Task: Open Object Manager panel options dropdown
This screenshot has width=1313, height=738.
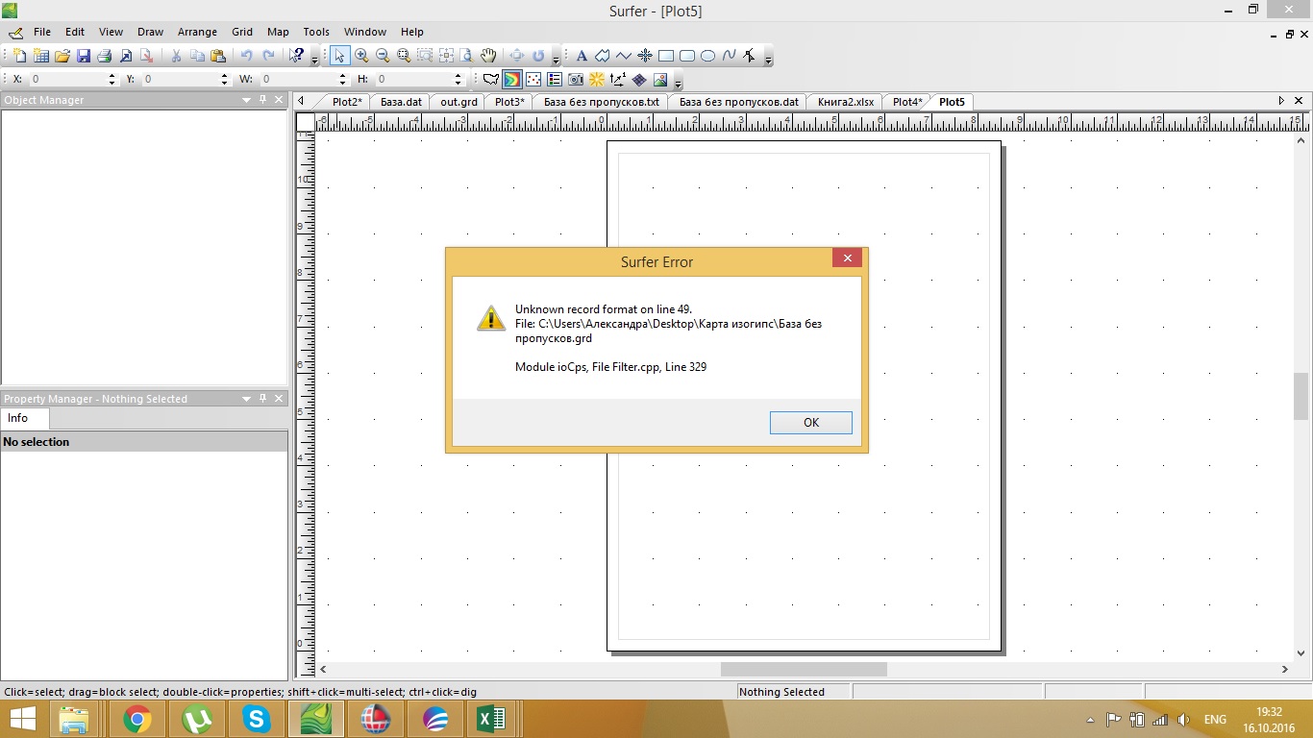Action: 246,100
